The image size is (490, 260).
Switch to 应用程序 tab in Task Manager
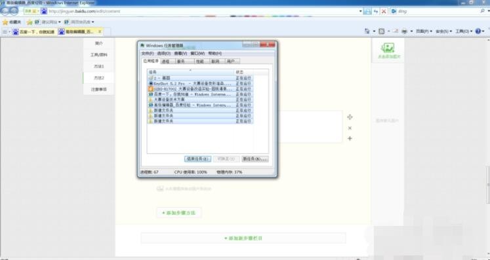[151, 61]
